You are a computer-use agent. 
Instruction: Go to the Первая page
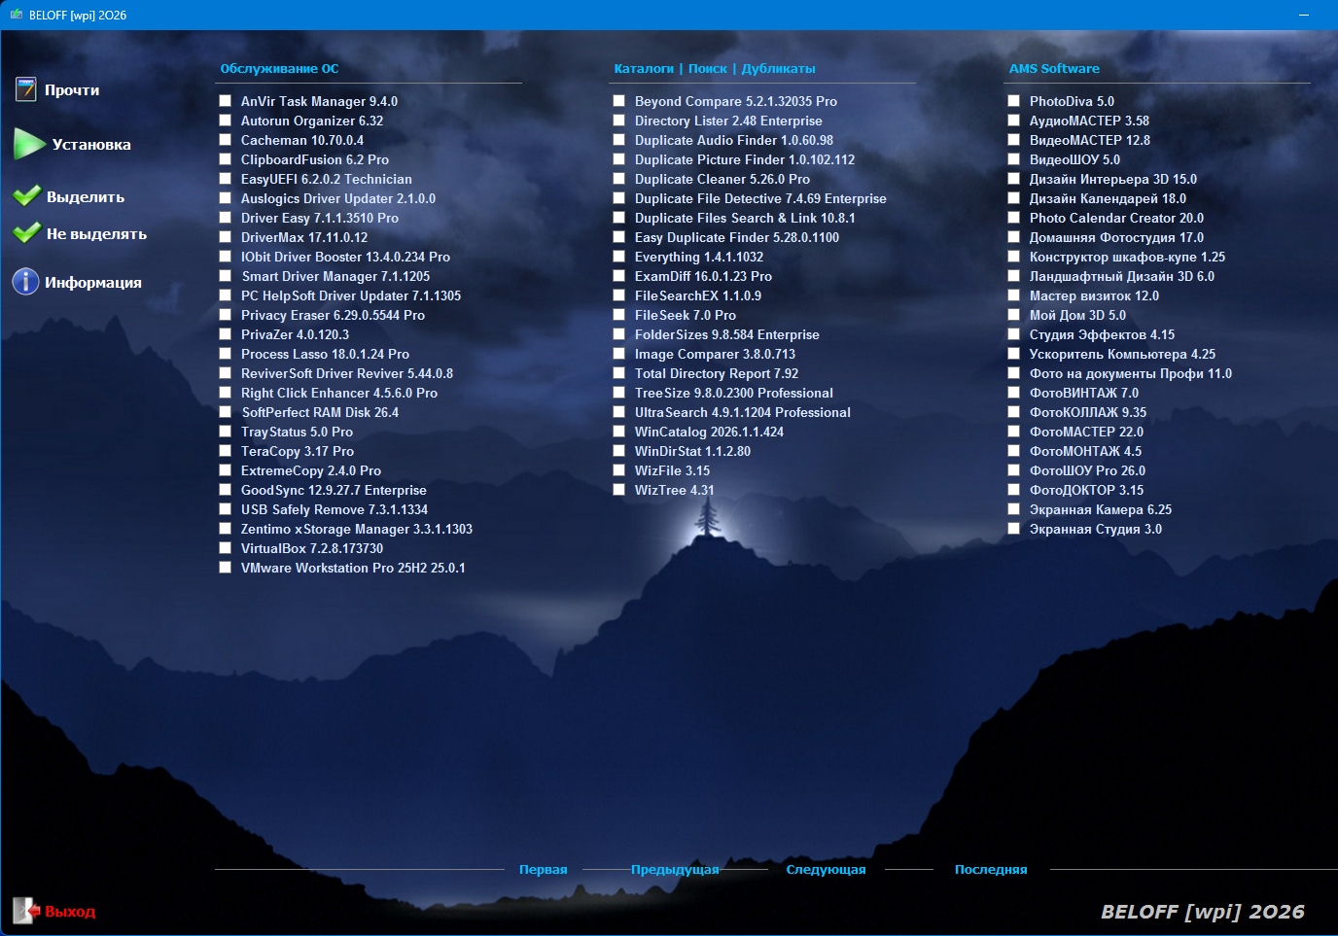tap(544, 870)
